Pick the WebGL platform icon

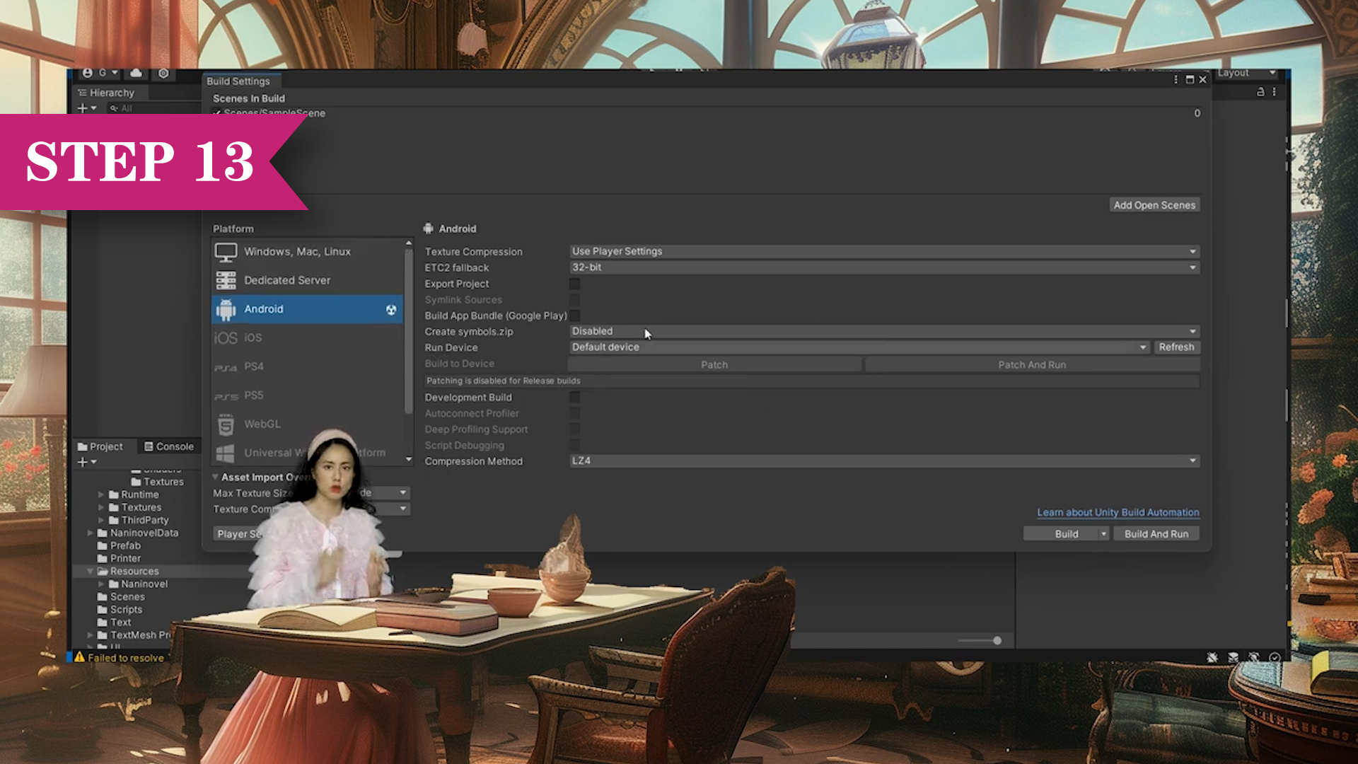pyautogui.click(x=226, y=424)
